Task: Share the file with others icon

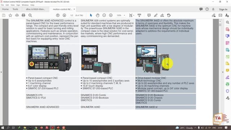Action: (x=227, y=15)
